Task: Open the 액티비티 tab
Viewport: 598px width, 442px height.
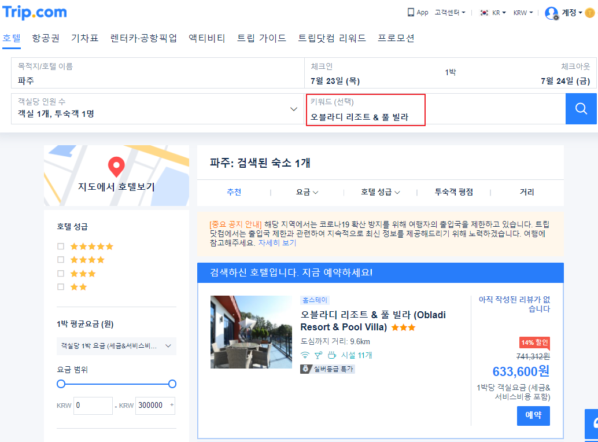Action: 206,38
